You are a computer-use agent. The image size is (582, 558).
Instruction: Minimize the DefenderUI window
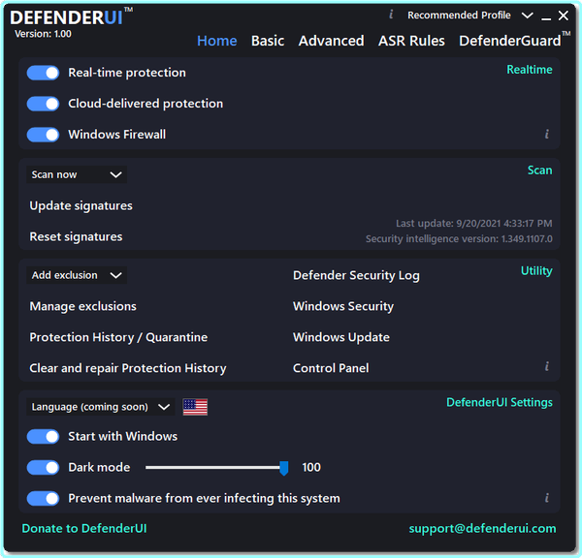tap(546, 16)
